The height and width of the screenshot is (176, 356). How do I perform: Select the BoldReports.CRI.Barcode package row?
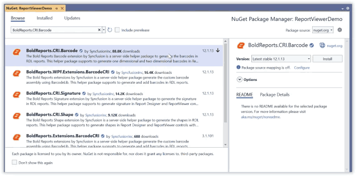click(114, 55)
